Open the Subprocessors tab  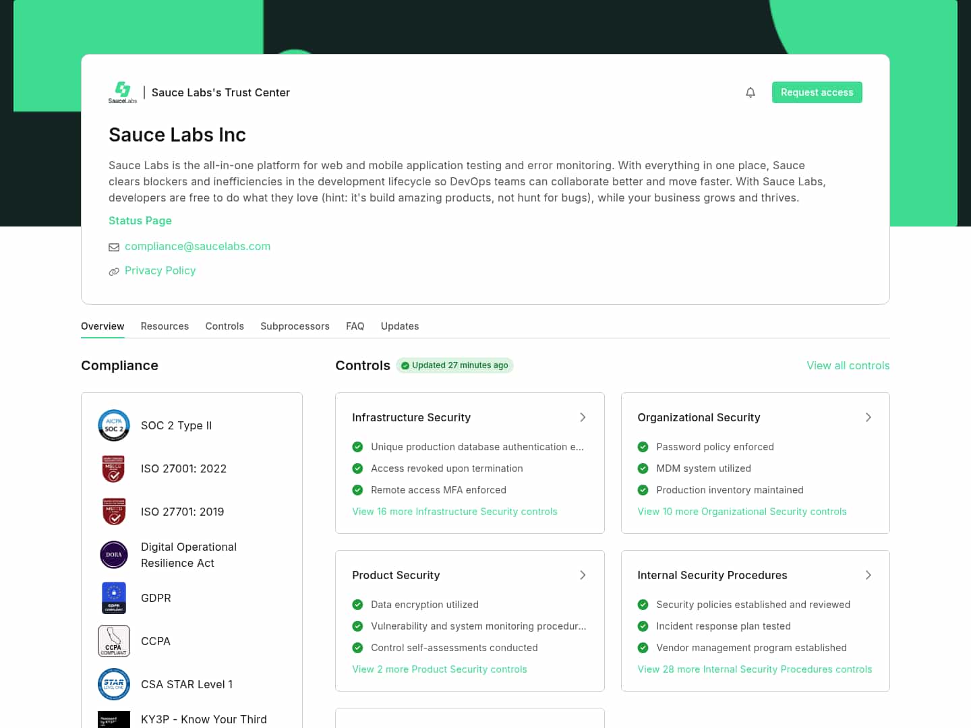[295, 326]
